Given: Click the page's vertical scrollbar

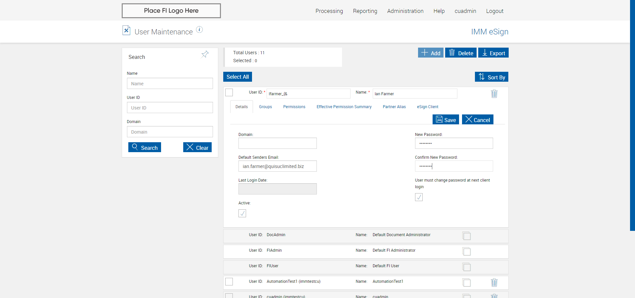Looking at the screenshot, I should [x=632, y=116].
